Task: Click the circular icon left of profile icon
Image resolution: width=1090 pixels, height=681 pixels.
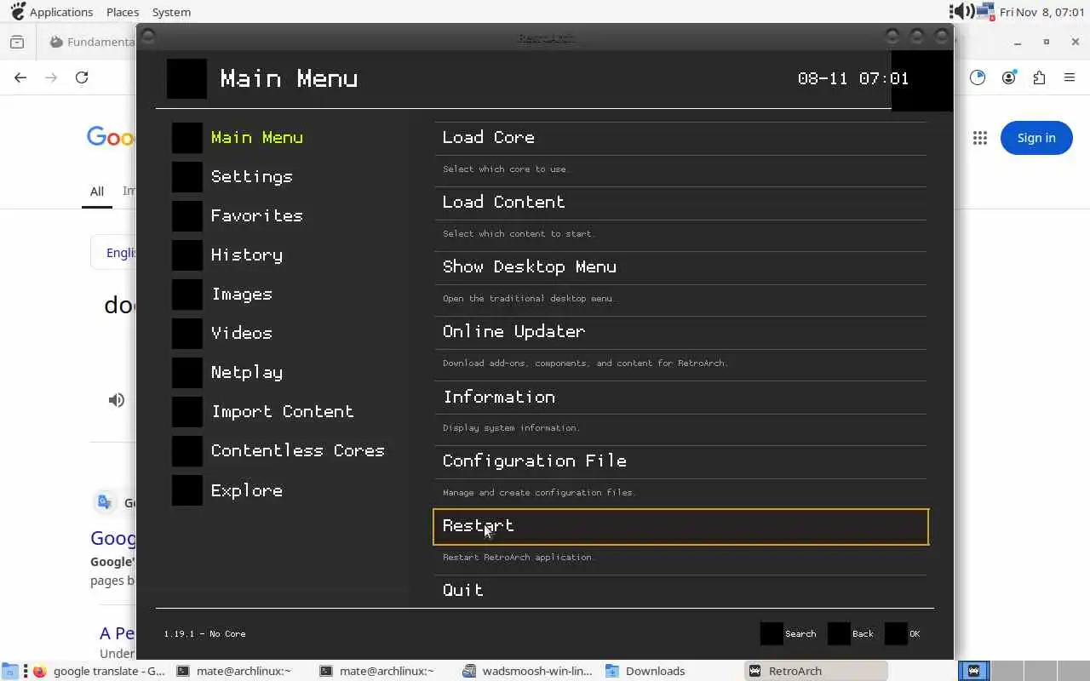Action: coord(978,77)
